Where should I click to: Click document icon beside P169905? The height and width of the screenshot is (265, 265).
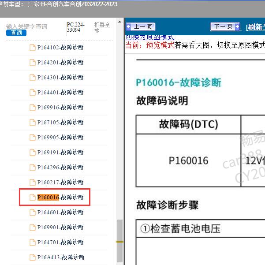click(x=33, y=138)
